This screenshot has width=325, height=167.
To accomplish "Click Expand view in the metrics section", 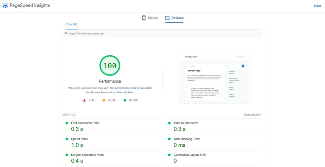I will (252, 115).
